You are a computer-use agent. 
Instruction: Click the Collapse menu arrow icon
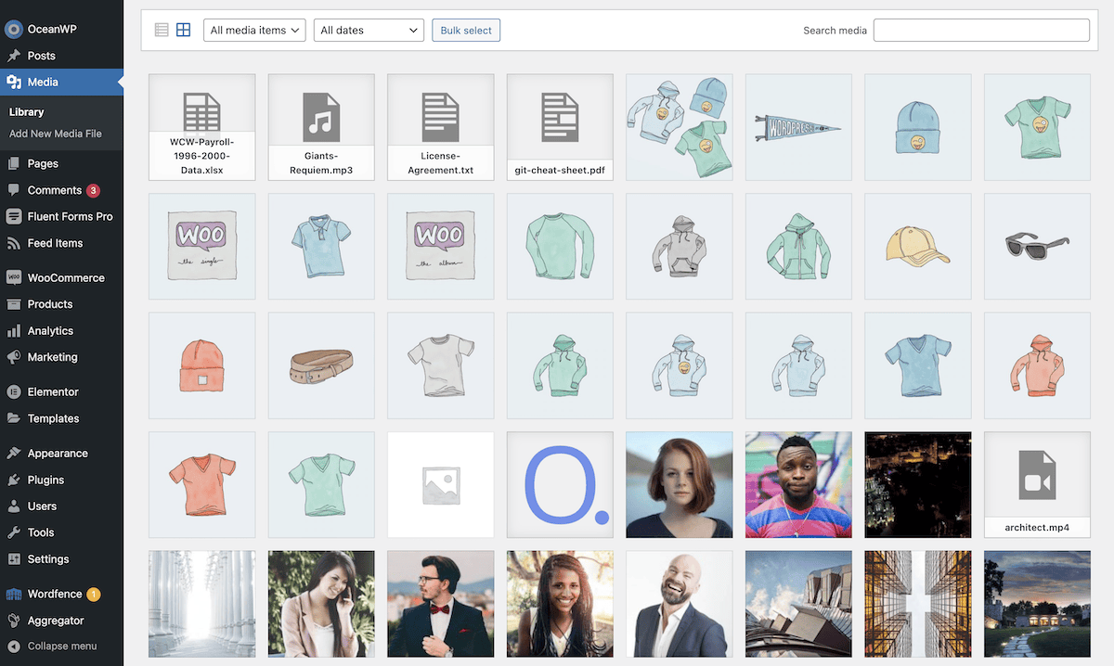13,647
